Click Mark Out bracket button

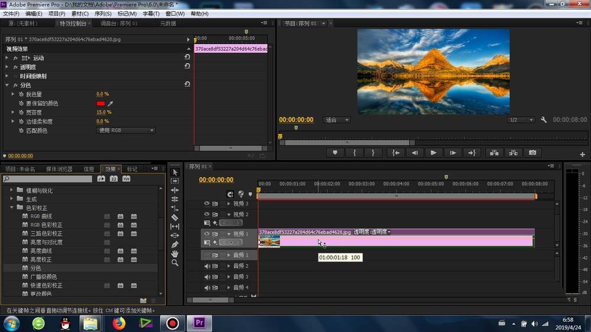pyautogui.click(x=373, y=152)
